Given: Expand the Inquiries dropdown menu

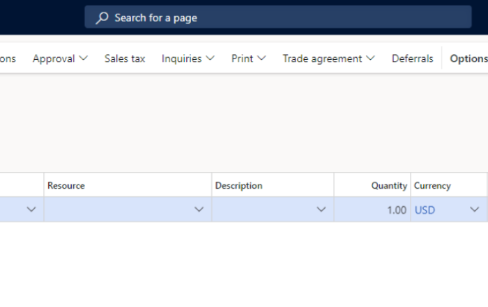Looking at the screenshot, I should tap(188, 58).
